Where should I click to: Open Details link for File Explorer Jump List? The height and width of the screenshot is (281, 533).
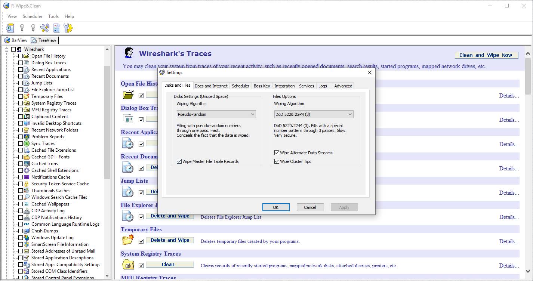click(x=509, y=217)
